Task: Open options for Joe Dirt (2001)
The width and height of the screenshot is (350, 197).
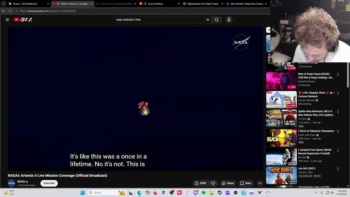Action: pos(338,169)
